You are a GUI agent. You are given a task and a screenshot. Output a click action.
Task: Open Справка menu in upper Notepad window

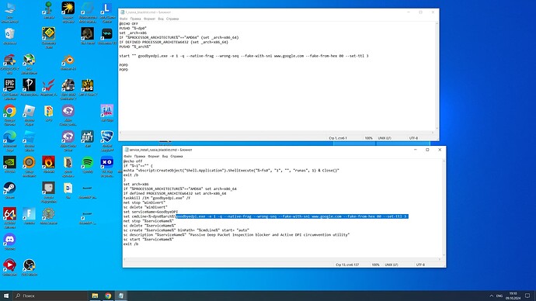[172, 19]
